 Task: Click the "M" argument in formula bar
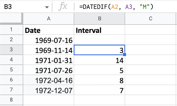coord(145,7)
